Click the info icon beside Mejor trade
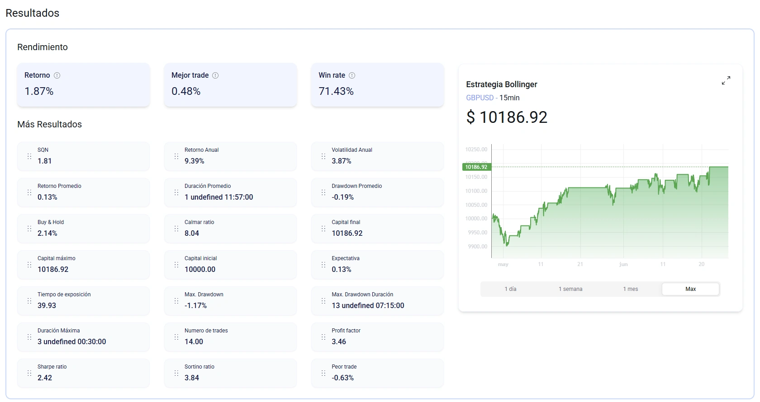This screenshot has width=760, height=402. click(x=215, y=75)
